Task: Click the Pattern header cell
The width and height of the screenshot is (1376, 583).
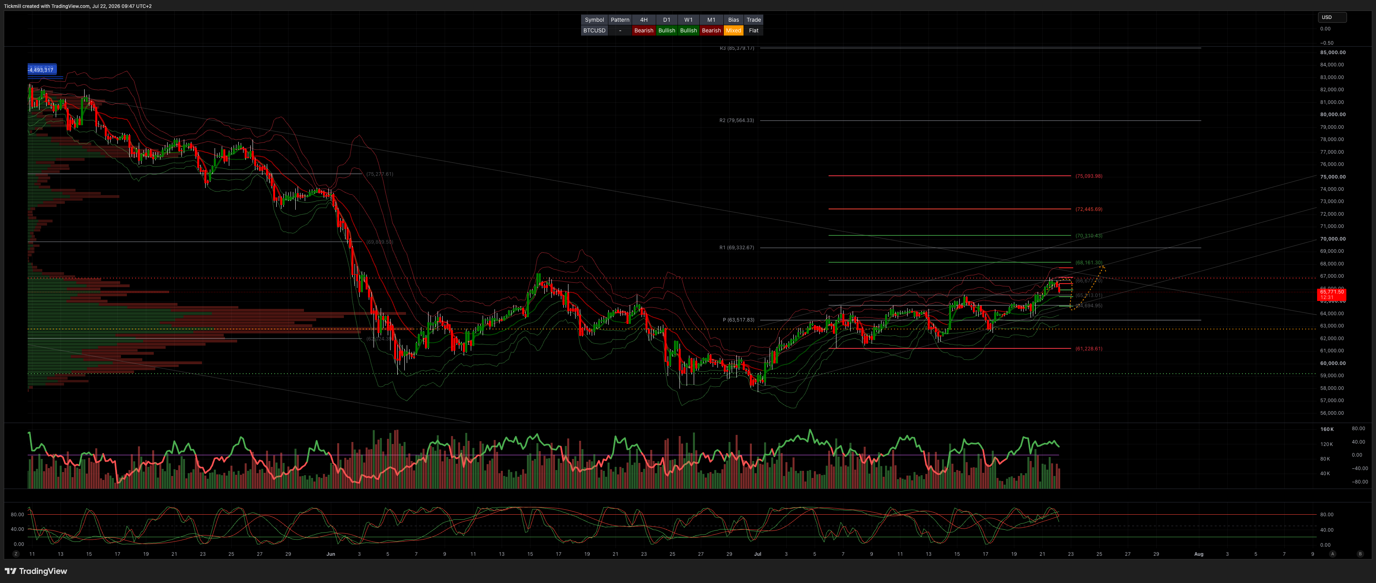Action: pyautogui.click(x=620, y=20)
